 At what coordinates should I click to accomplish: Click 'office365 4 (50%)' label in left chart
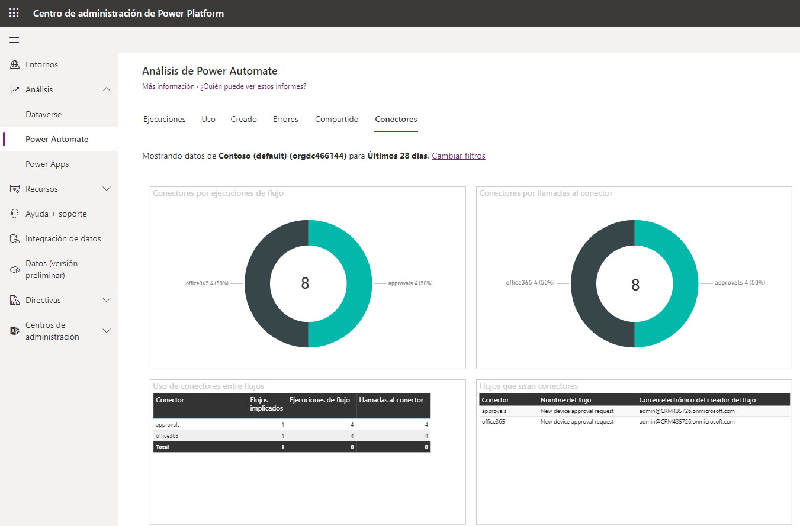(207, 283)
